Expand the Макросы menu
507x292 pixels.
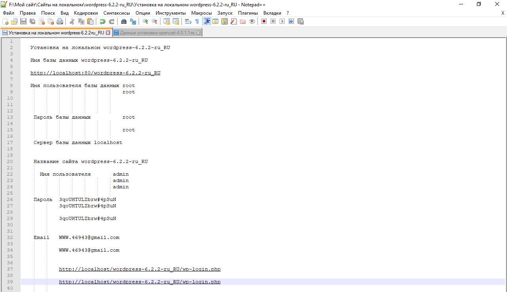tap(201, 13)
